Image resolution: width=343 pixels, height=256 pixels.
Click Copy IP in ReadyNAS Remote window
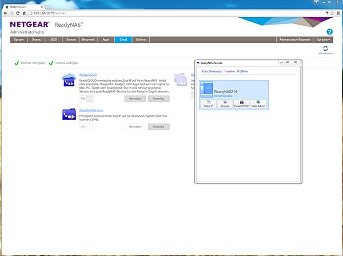click(209, 104)
